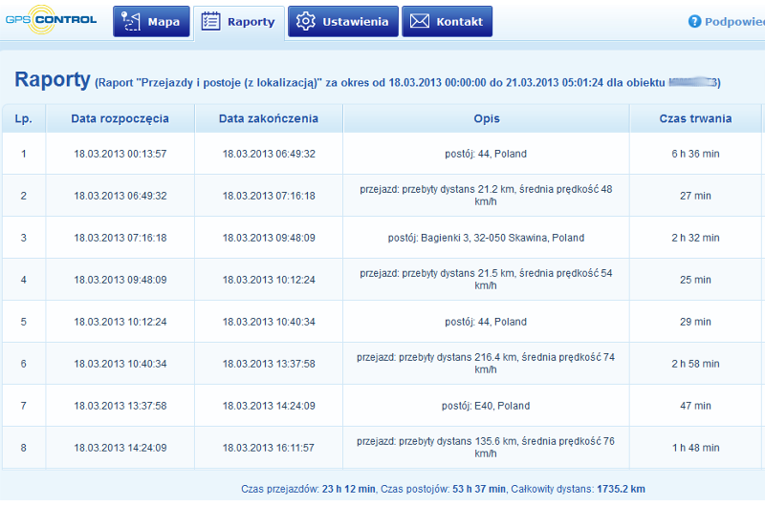
Task: Click total distance value 1735.2 km
Action: click(x=621, y=489)
